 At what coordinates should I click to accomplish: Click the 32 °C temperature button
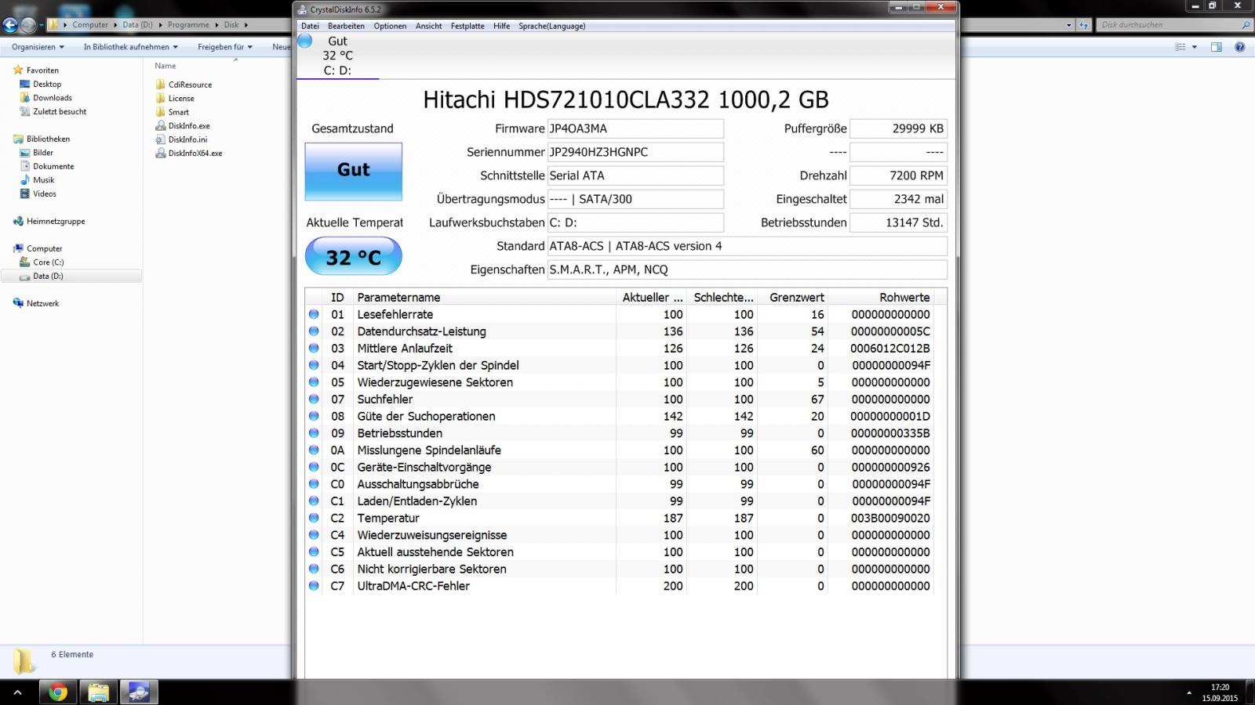tap(354, 256)
